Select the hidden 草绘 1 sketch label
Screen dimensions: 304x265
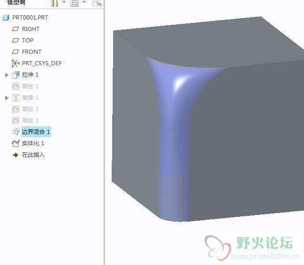30,86
